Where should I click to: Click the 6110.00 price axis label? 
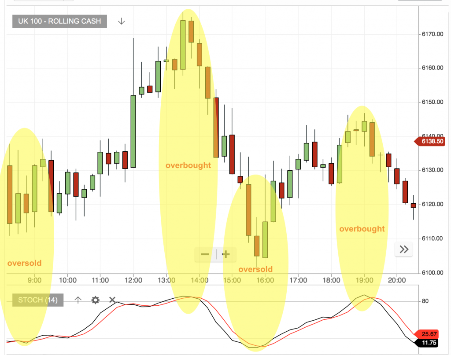pyautogui.click(x=433, y=238)
